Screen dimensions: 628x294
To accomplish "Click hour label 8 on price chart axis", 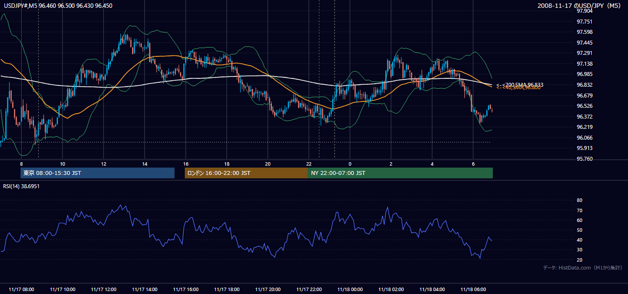I will coord(21,164).
